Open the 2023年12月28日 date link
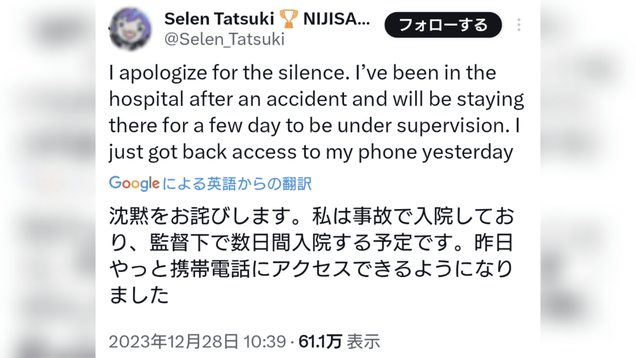Screen dimensions: 636x358 (174, 342)
